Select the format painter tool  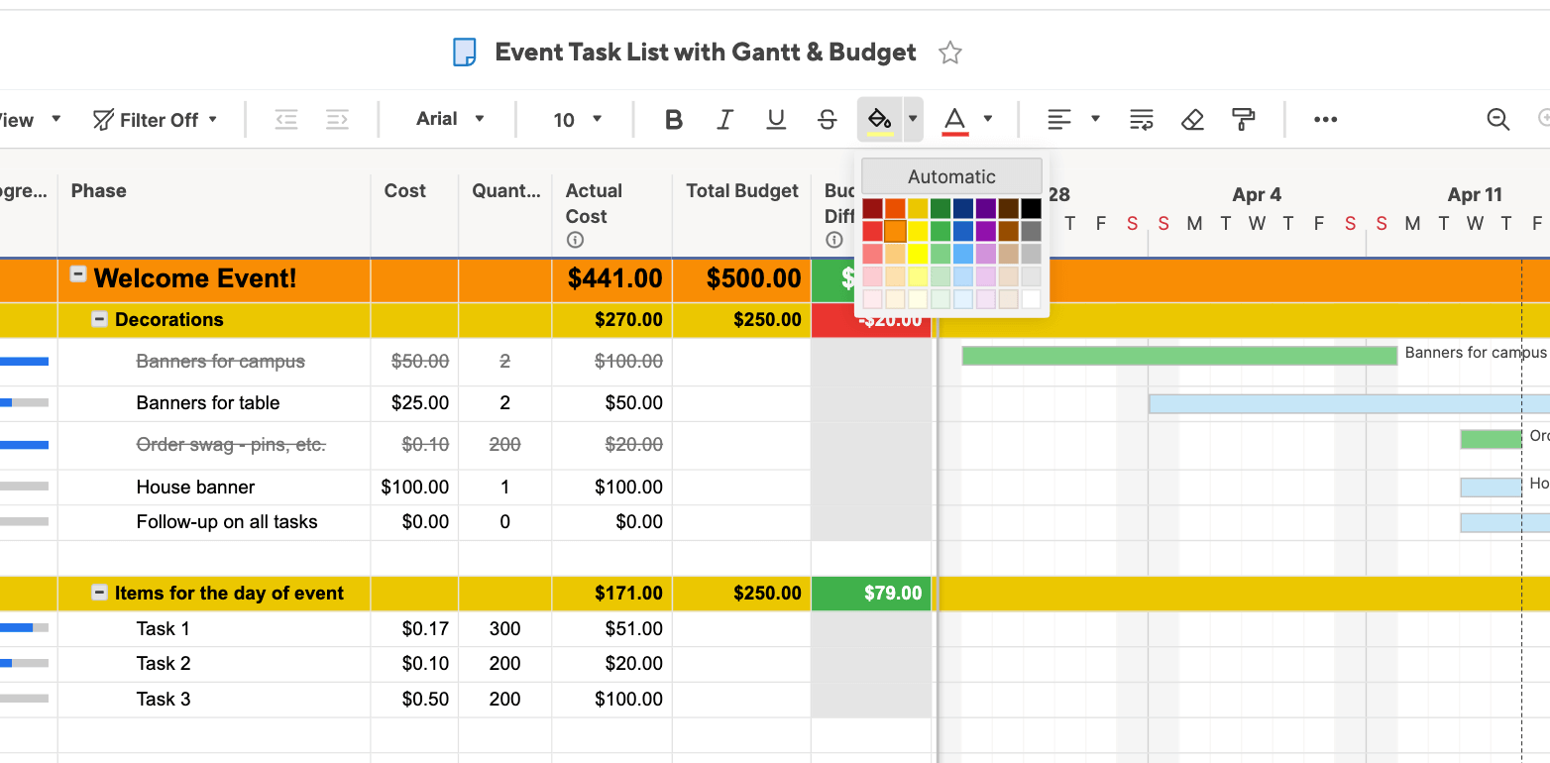click(x=1243, y=120)
